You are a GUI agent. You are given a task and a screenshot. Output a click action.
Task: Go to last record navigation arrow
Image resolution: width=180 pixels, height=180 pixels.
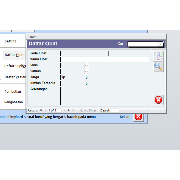click(69, 110)
